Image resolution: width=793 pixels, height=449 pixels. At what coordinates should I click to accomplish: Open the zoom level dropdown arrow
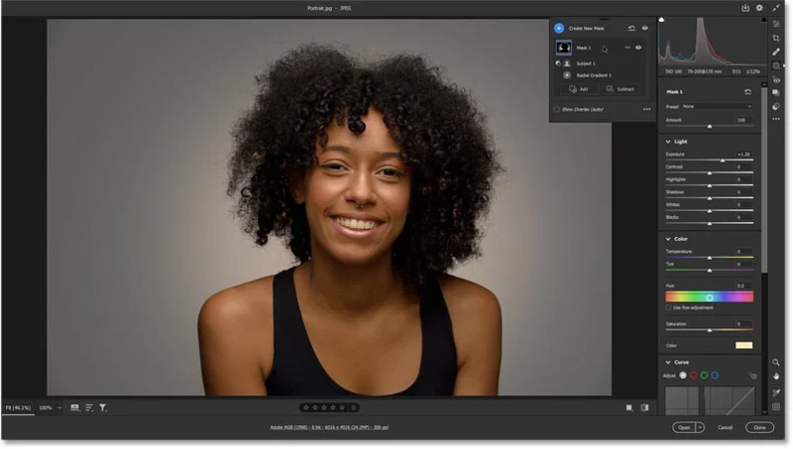coord(59,407)
